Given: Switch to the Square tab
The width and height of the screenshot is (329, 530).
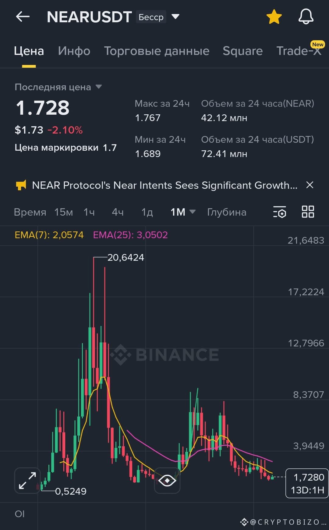Looking at the screenshot, I should [242, 51].
